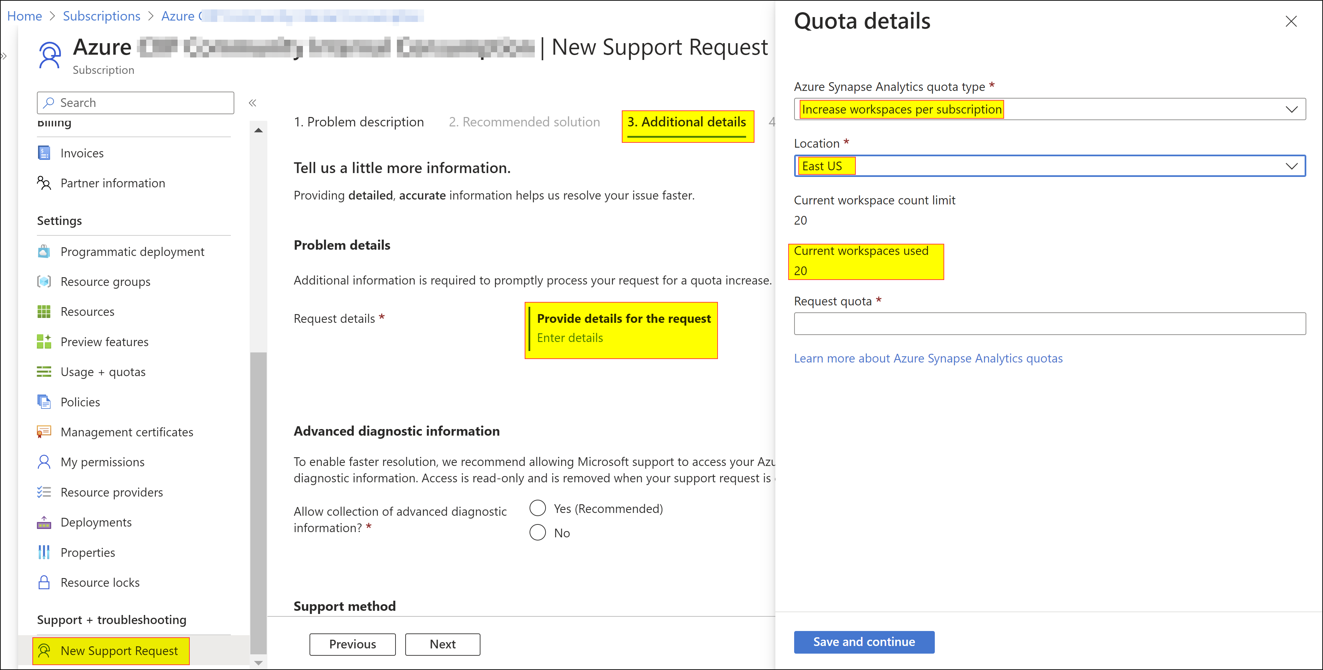This screenshot has height=670, width=1323.
Task: Switch to Problem description step tab
Action: point(359,122)
